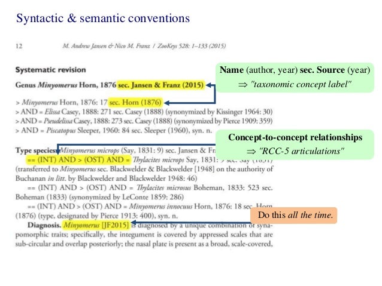Click the line beginning "sub-circular and overlap posteriorly"
This screenshot has height=286, width=382.
tap(144, 244)
